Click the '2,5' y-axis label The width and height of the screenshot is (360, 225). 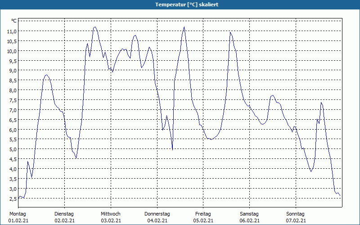[x=13, y=199]
